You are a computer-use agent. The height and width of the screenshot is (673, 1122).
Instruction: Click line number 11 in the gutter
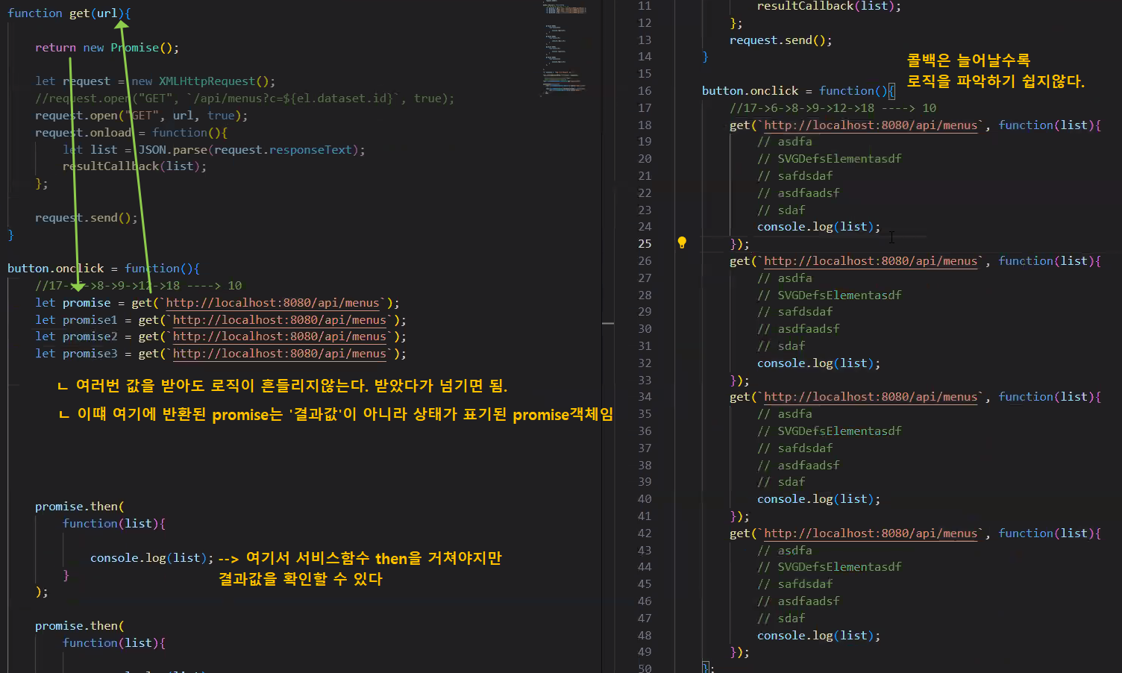(x=645, y=6)
